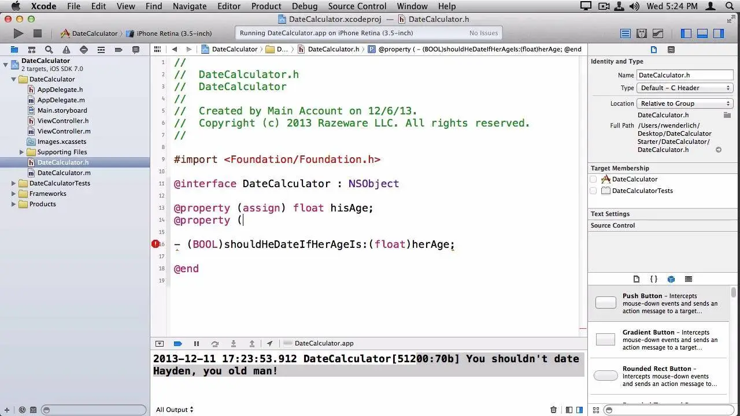
Task: Open the All Output console filter
Action: 175,410
